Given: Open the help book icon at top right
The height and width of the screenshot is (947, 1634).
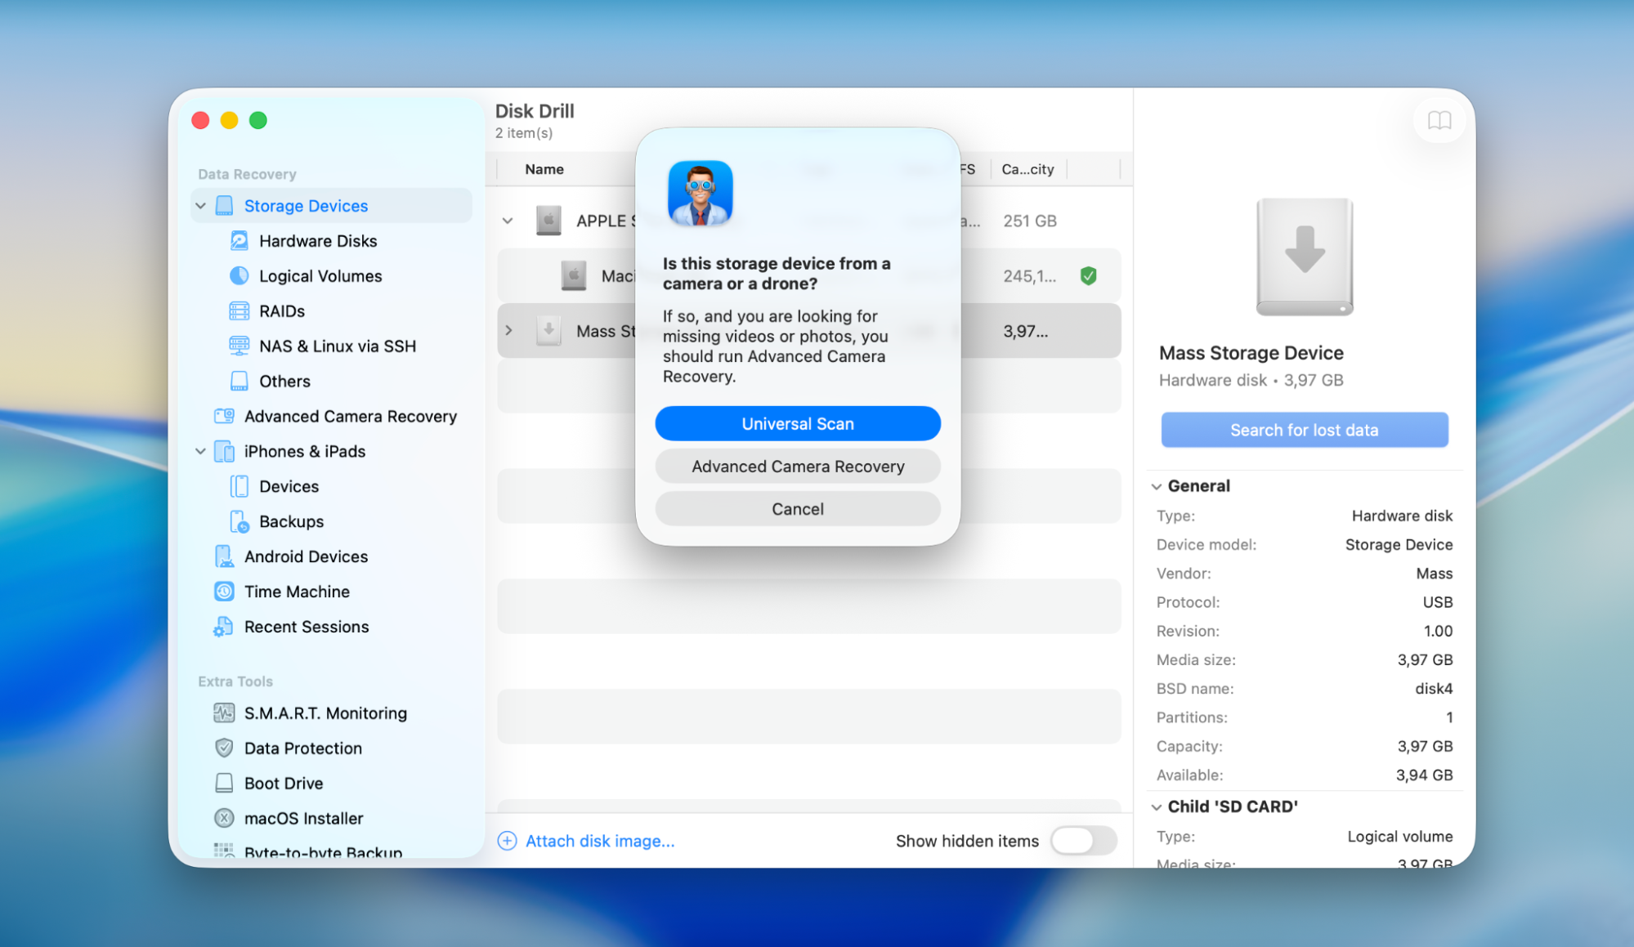Looking at the screenshot, I should (x=1439, y=121).
